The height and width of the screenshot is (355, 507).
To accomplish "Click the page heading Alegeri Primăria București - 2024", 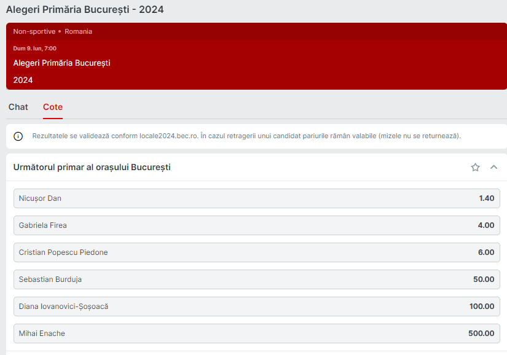I will (85, 10).
